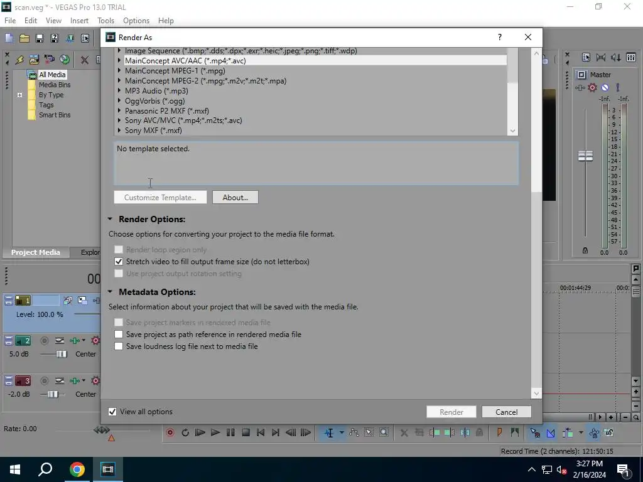Select the Zoom Edit tool magnifier icon
This screenshot has width=643, height=482.
coord(384,432)
